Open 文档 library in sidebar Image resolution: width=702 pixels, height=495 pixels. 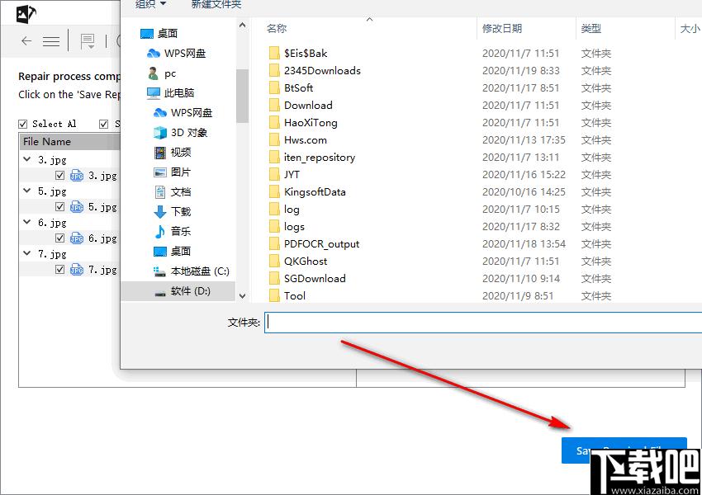coord(173,192)
